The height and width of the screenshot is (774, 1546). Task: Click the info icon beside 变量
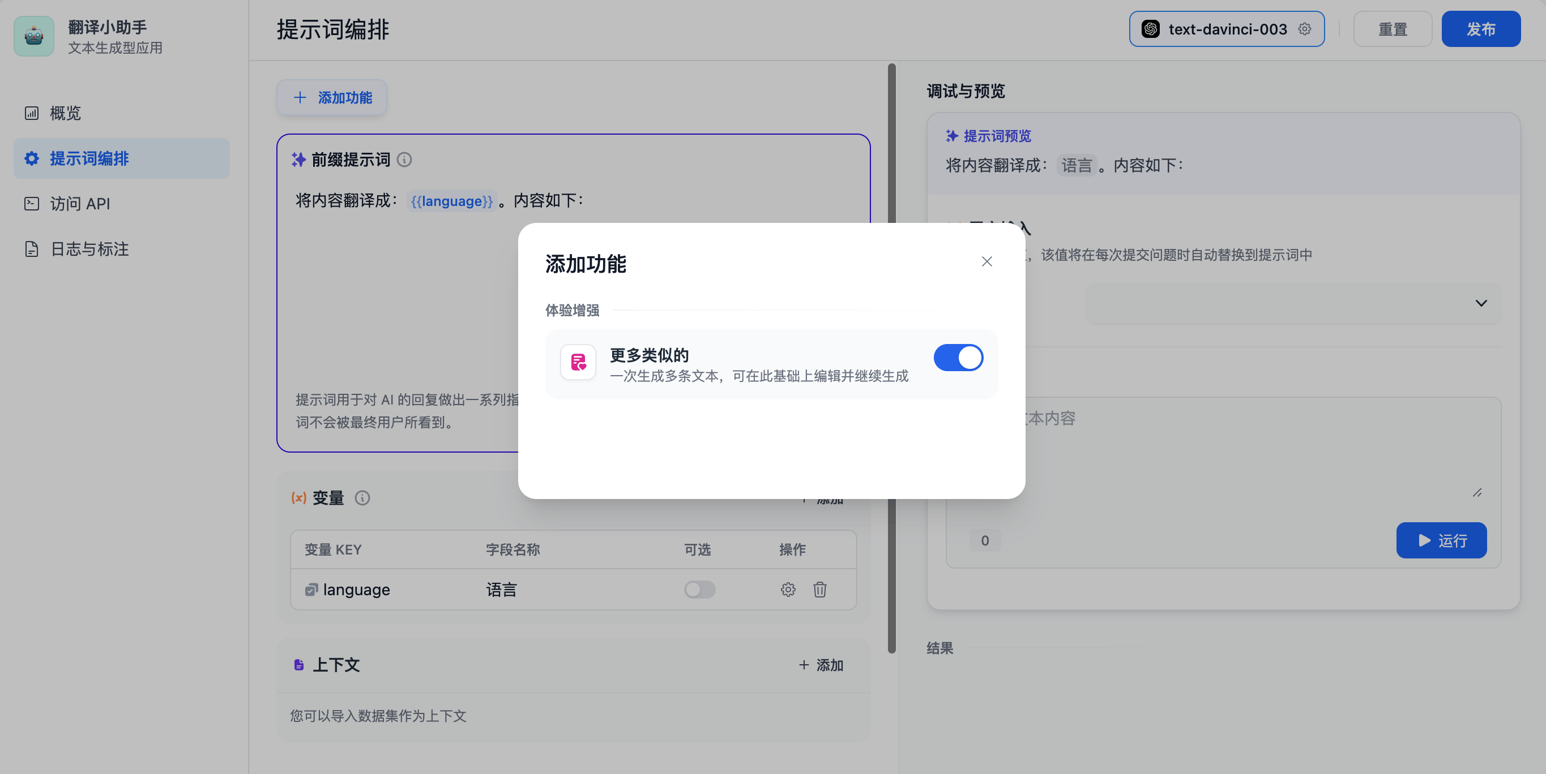tap(362, 498)
